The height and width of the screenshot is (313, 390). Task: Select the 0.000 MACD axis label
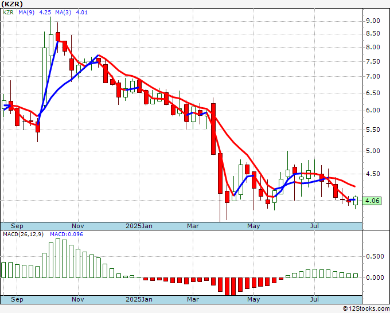(x=375, y=277)
